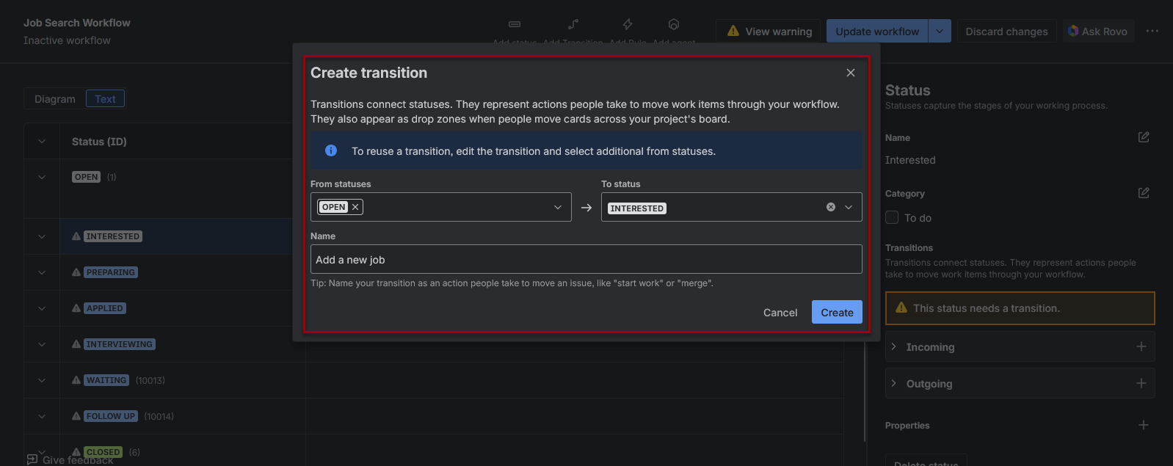1173x466 pixels.
Task: Click the warning triangle in View warning
Action: (x=733, y=31)
